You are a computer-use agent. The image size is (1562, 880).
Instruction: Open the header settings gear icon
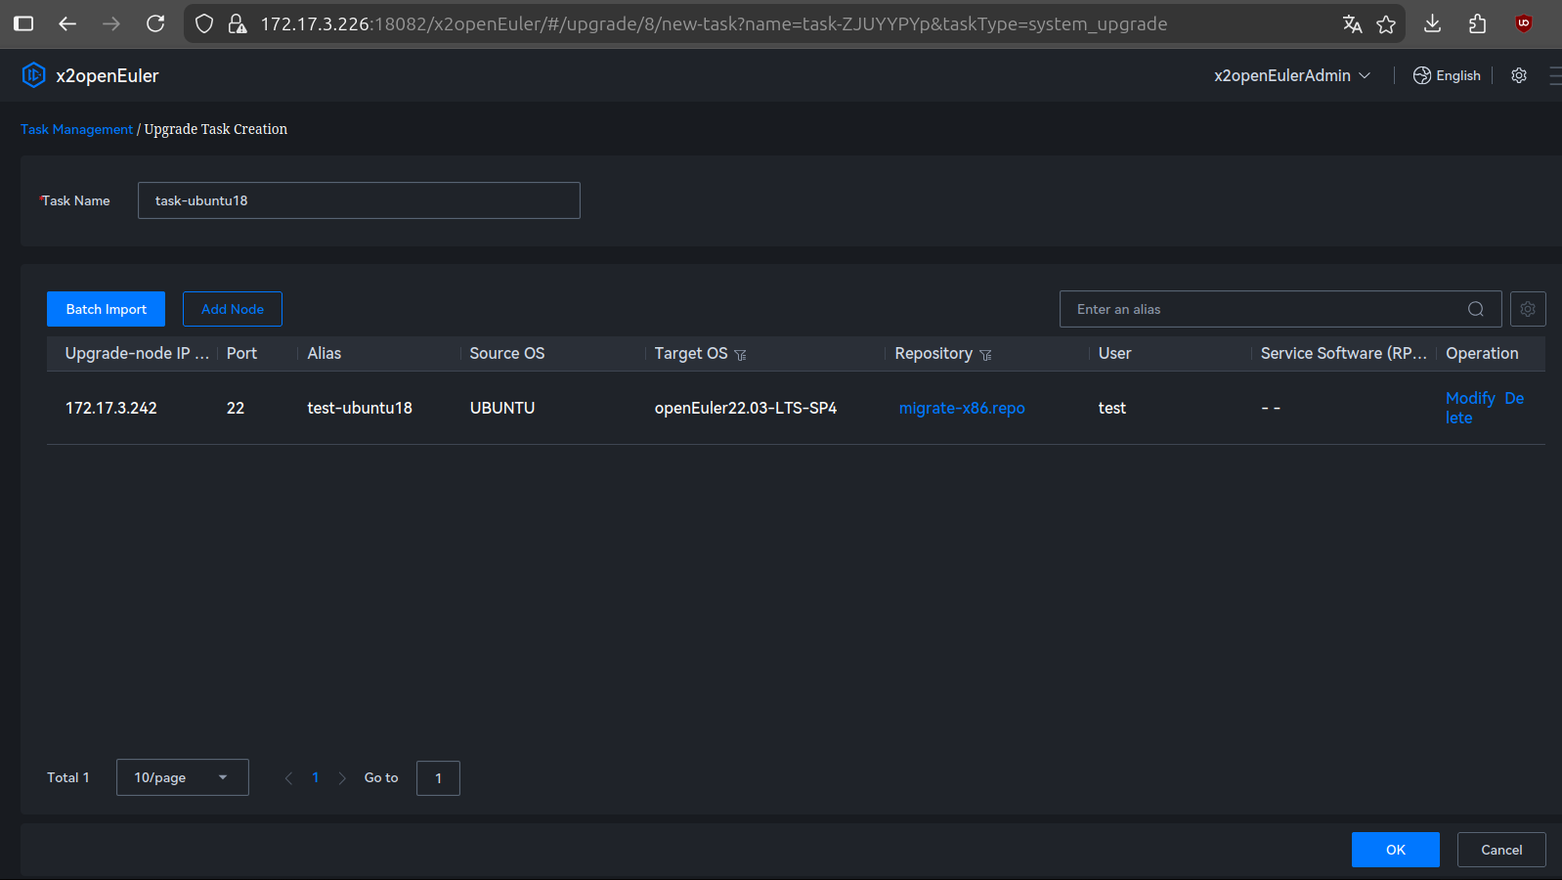pyautogui.click(x=1518, y=75)
